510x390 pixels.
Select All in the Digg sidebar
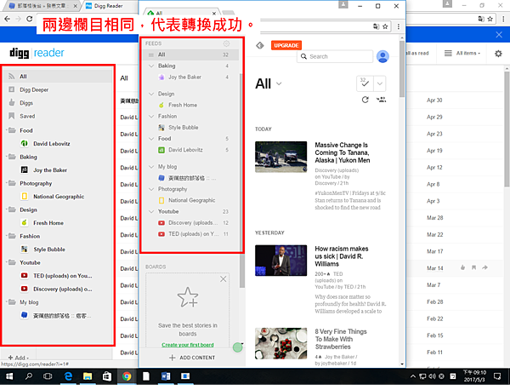pos(58,77)
